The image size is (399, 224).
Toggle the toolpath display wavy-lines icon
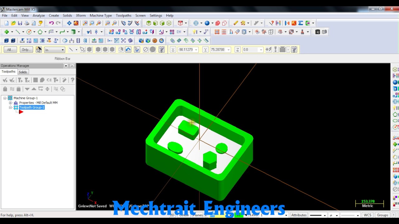tap(12, 89)
